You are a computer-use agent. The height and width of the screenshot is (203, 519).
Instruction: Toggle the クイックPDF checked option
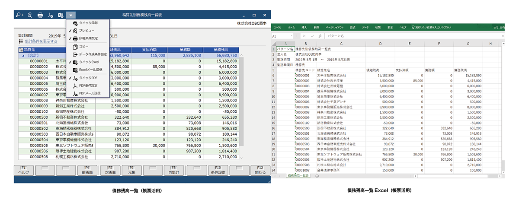pos(89,78)
